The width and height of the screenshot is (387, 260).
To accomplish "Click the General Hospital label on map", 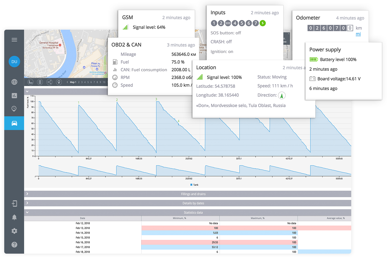I will click(x=49, y=43).
